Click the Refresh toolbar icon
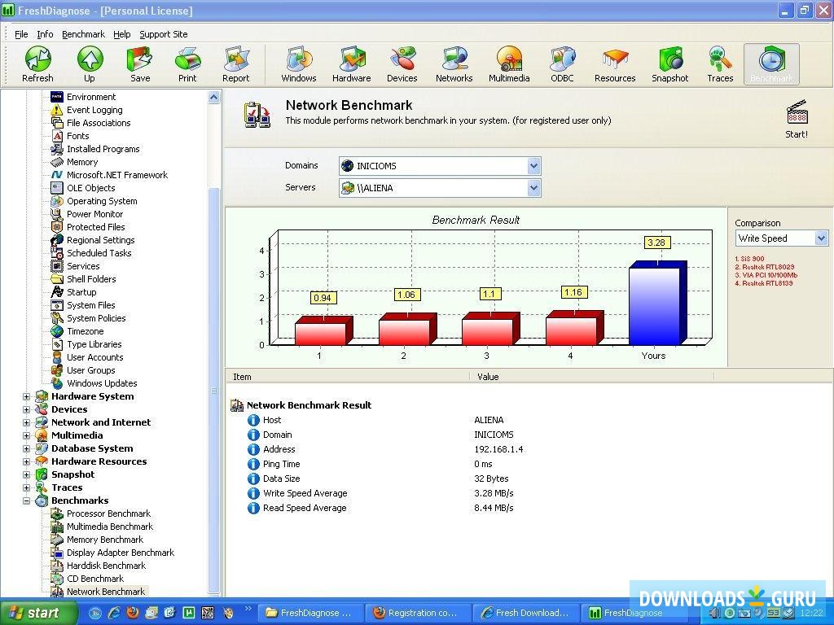 click(x=37, y=63)
